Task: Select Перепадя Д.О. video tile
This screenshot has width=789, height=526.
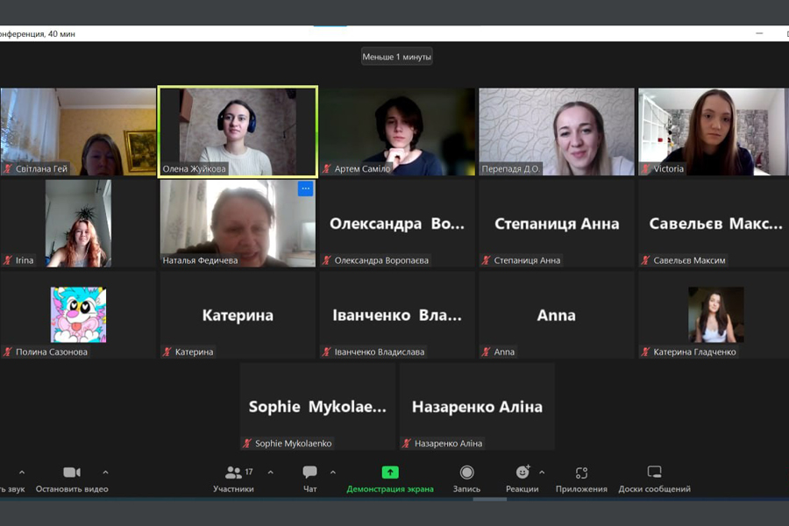Action: 557,131
